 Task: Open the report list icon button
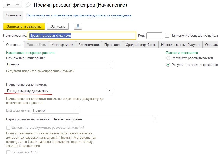[x=78, y=26]
